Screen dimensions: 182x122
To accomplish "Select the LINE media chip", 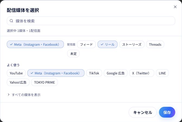I will pyautogui.click(x=162, y=73).
